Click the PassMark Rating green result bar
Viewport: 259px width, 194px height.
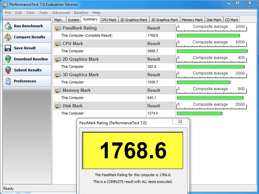208,36
